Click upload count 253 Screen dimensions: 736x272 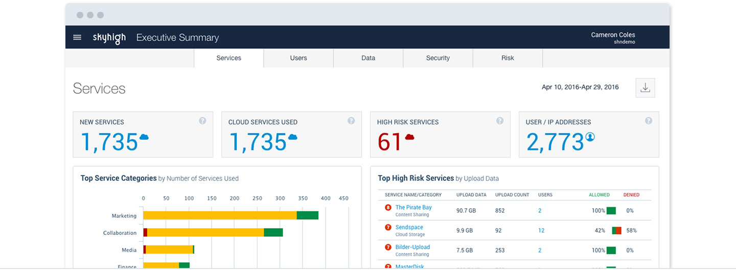tap(500, 250)
